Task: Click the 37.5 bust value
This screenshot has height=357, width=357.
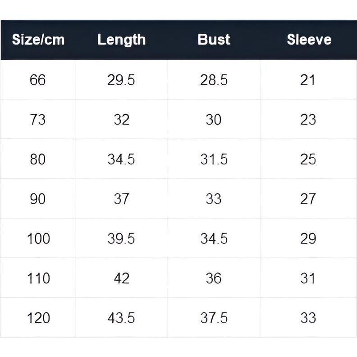Action: coord(214,318)
